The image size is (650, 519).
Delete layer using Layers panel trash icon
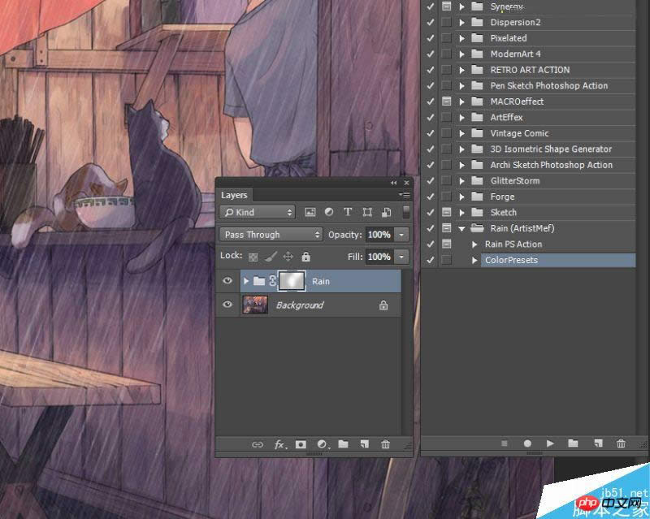(385, 444)
